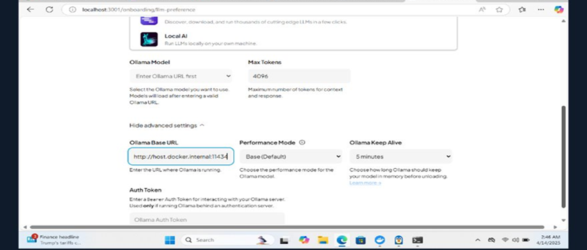587x250 pixels.
Task: Select the Local AI provider option
Action: click(293, 39)
